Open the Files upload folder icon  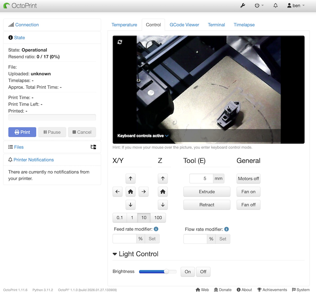[x=93, y=147]
